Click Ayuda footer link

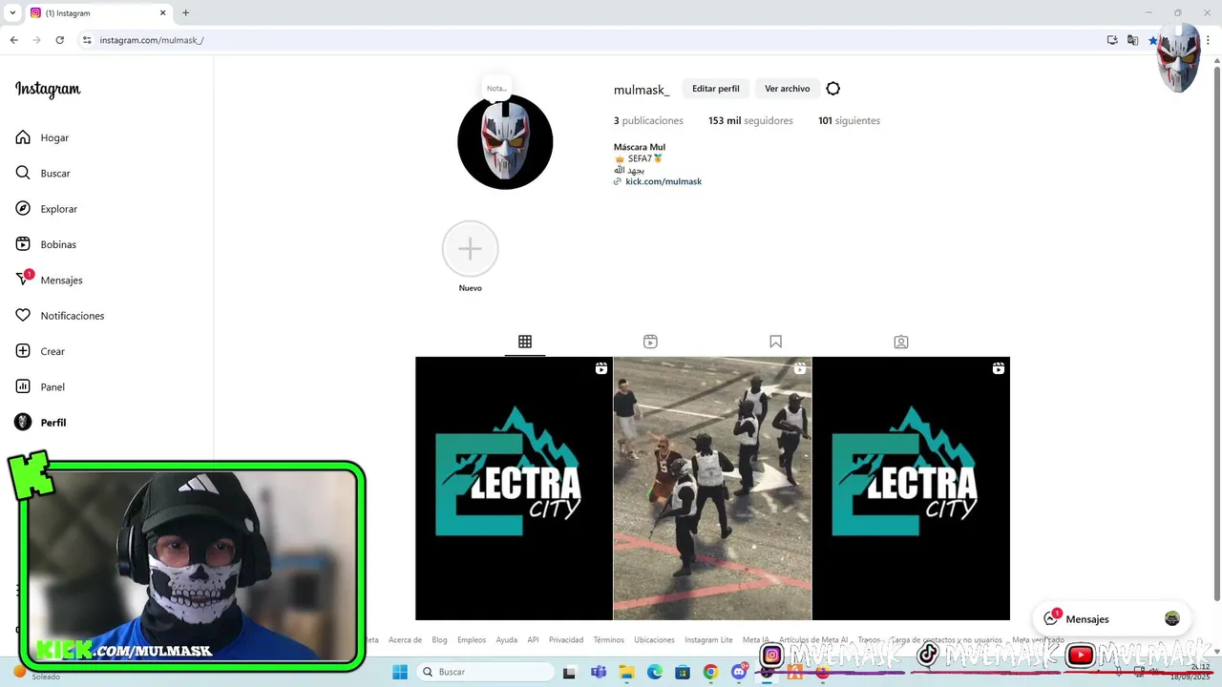tap(507, 640)
